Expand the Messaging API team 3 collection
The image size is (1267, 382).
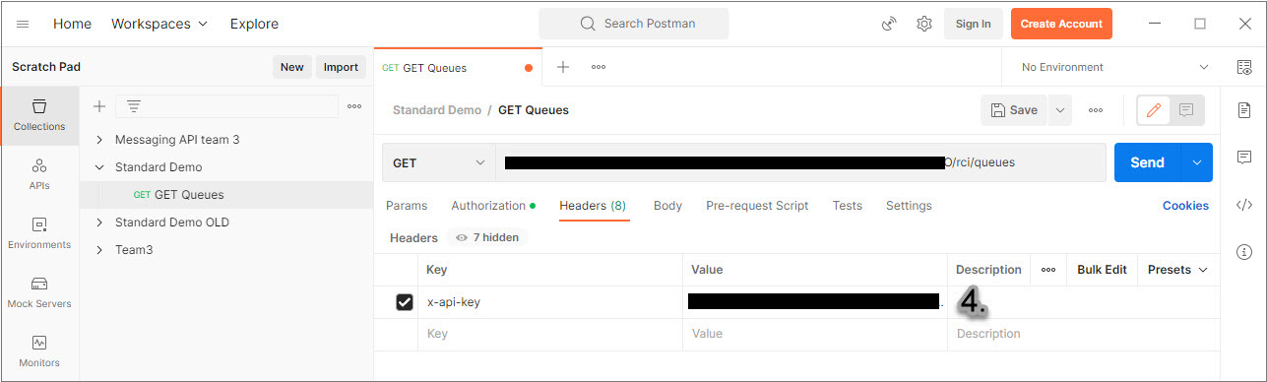coord(99,140)
